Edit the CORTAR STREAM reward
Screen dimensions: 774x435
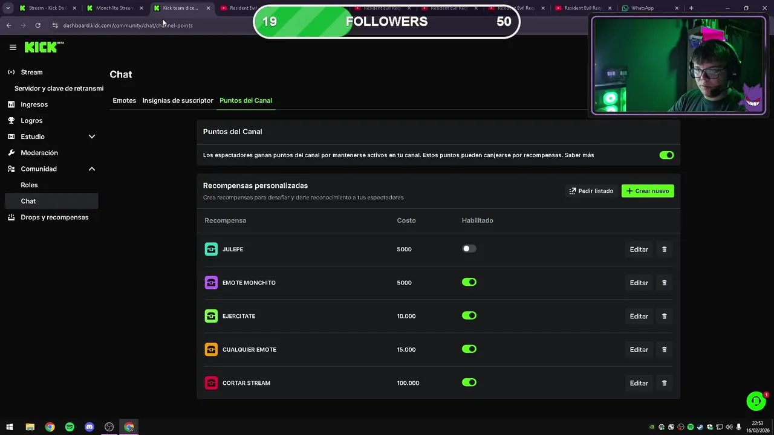pyautogui.click(x=639, y=383)
